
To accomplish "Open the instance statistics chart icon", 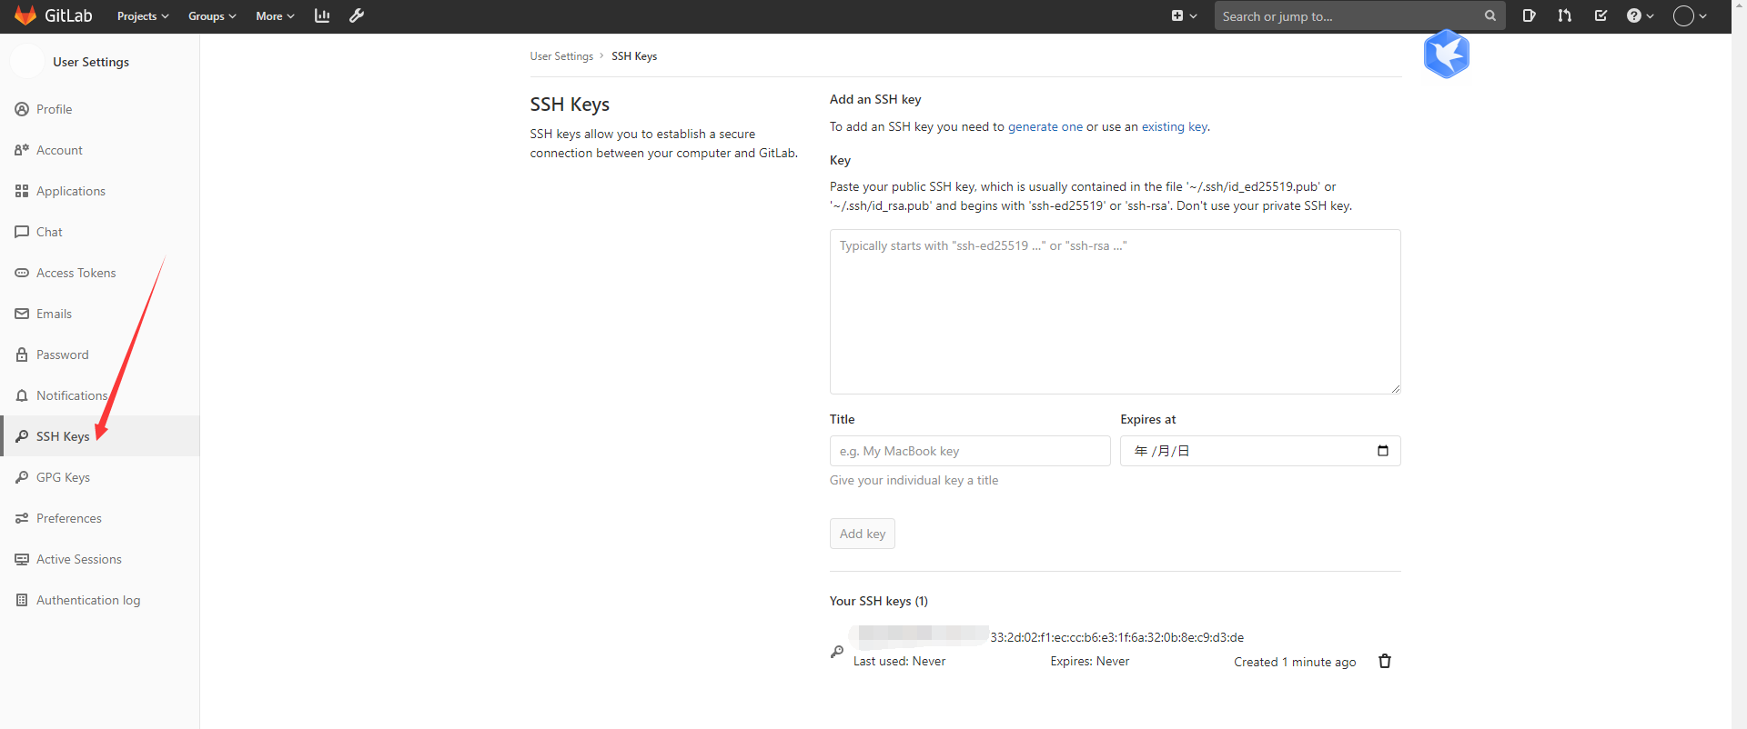I will tap(322, 15).
